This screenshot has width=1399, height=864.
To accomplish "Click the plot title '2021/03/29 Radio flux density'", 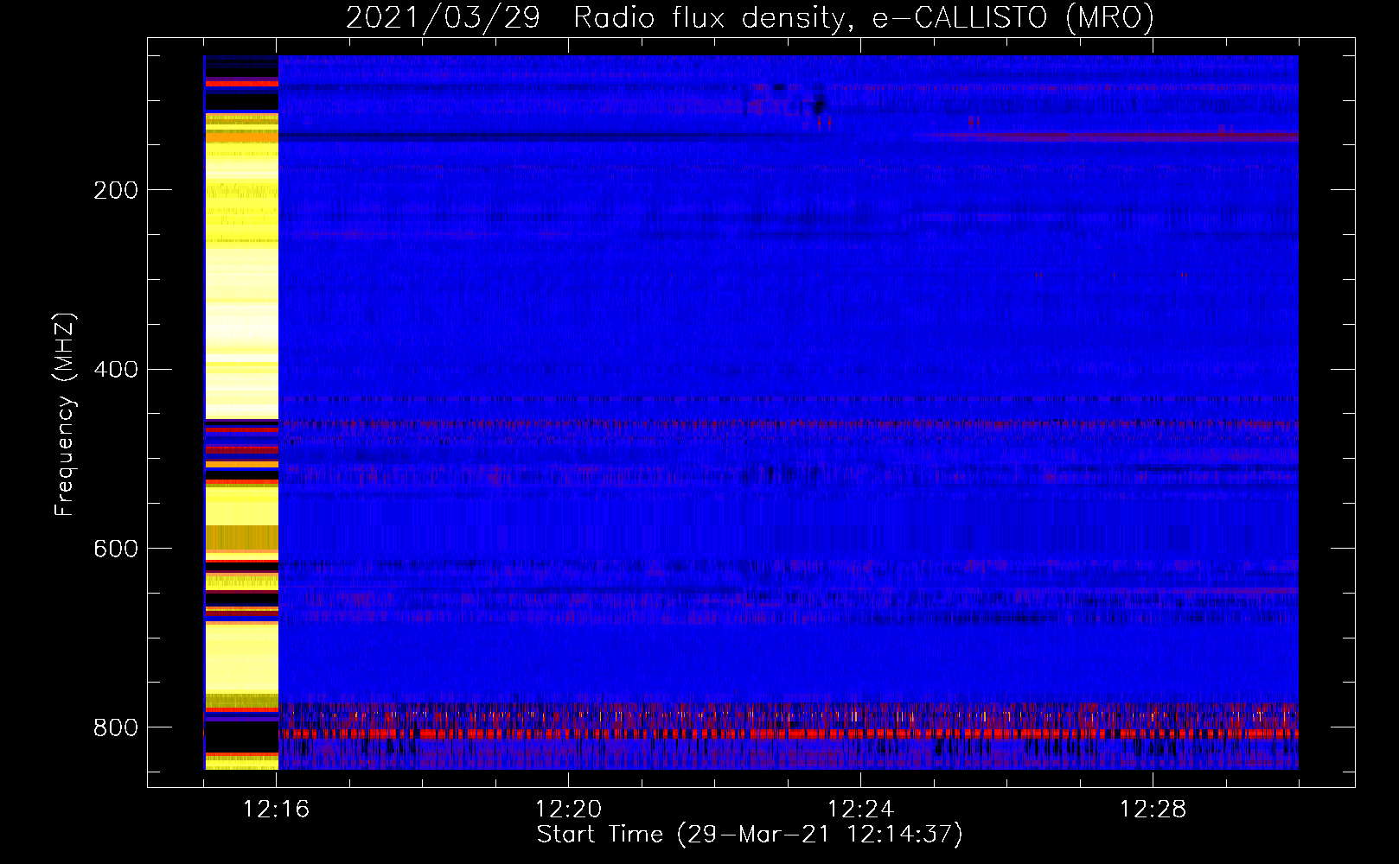I will [750, 18].
